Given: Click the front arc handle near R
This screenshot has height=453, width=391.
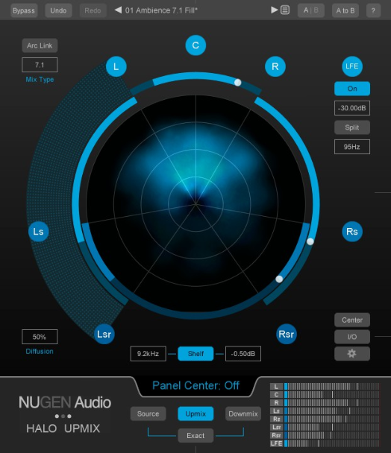Looking at the screenshot, I should (237, 83).
